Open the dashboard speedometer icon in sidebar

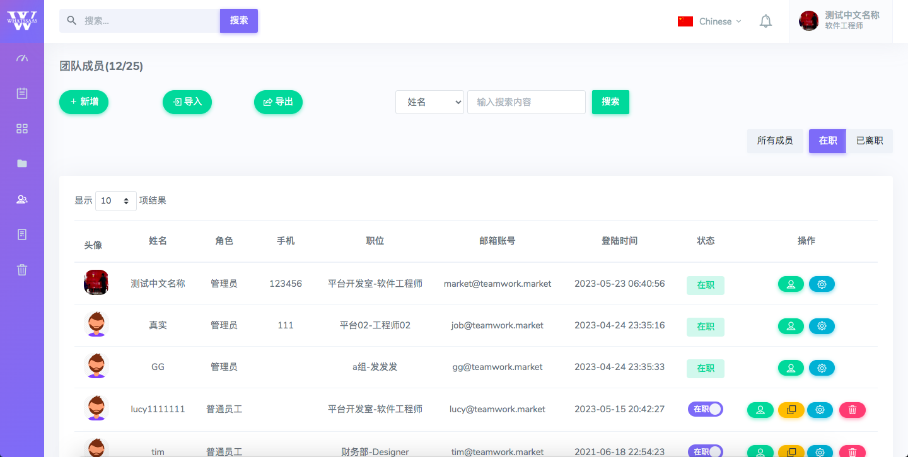22,57
